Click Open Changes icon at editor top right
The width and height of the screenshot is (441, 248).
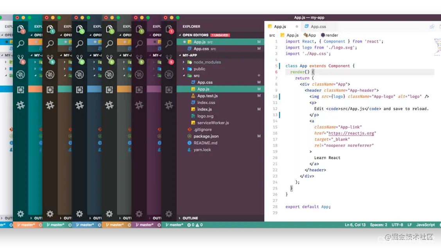tap(432, 27)
